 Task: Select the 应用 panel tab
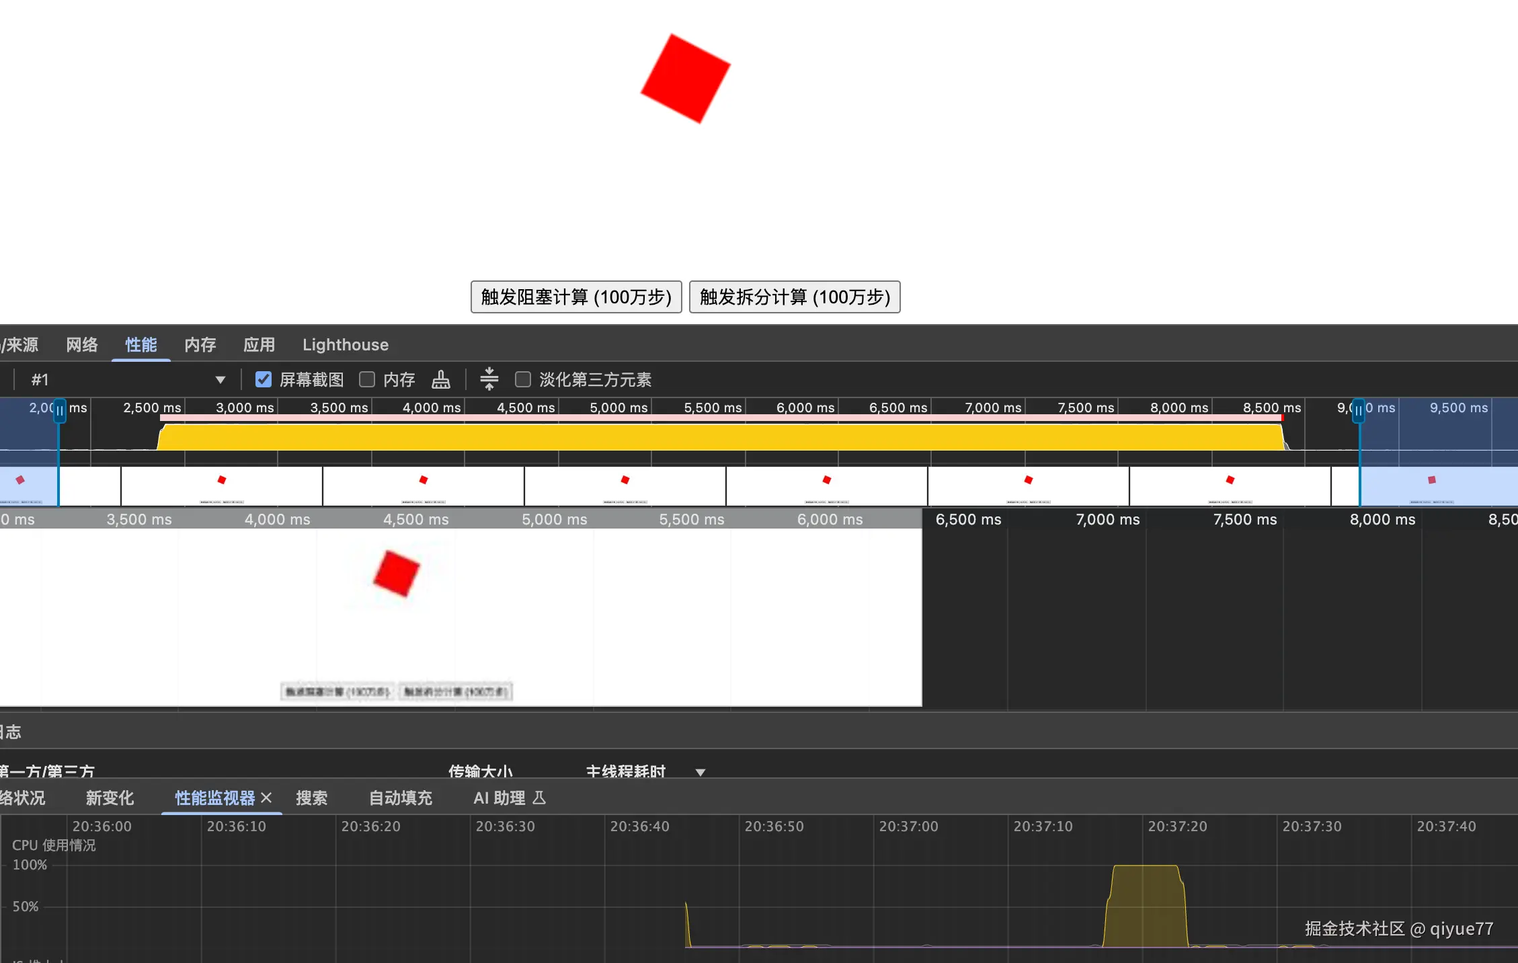(x=259, y=345)
